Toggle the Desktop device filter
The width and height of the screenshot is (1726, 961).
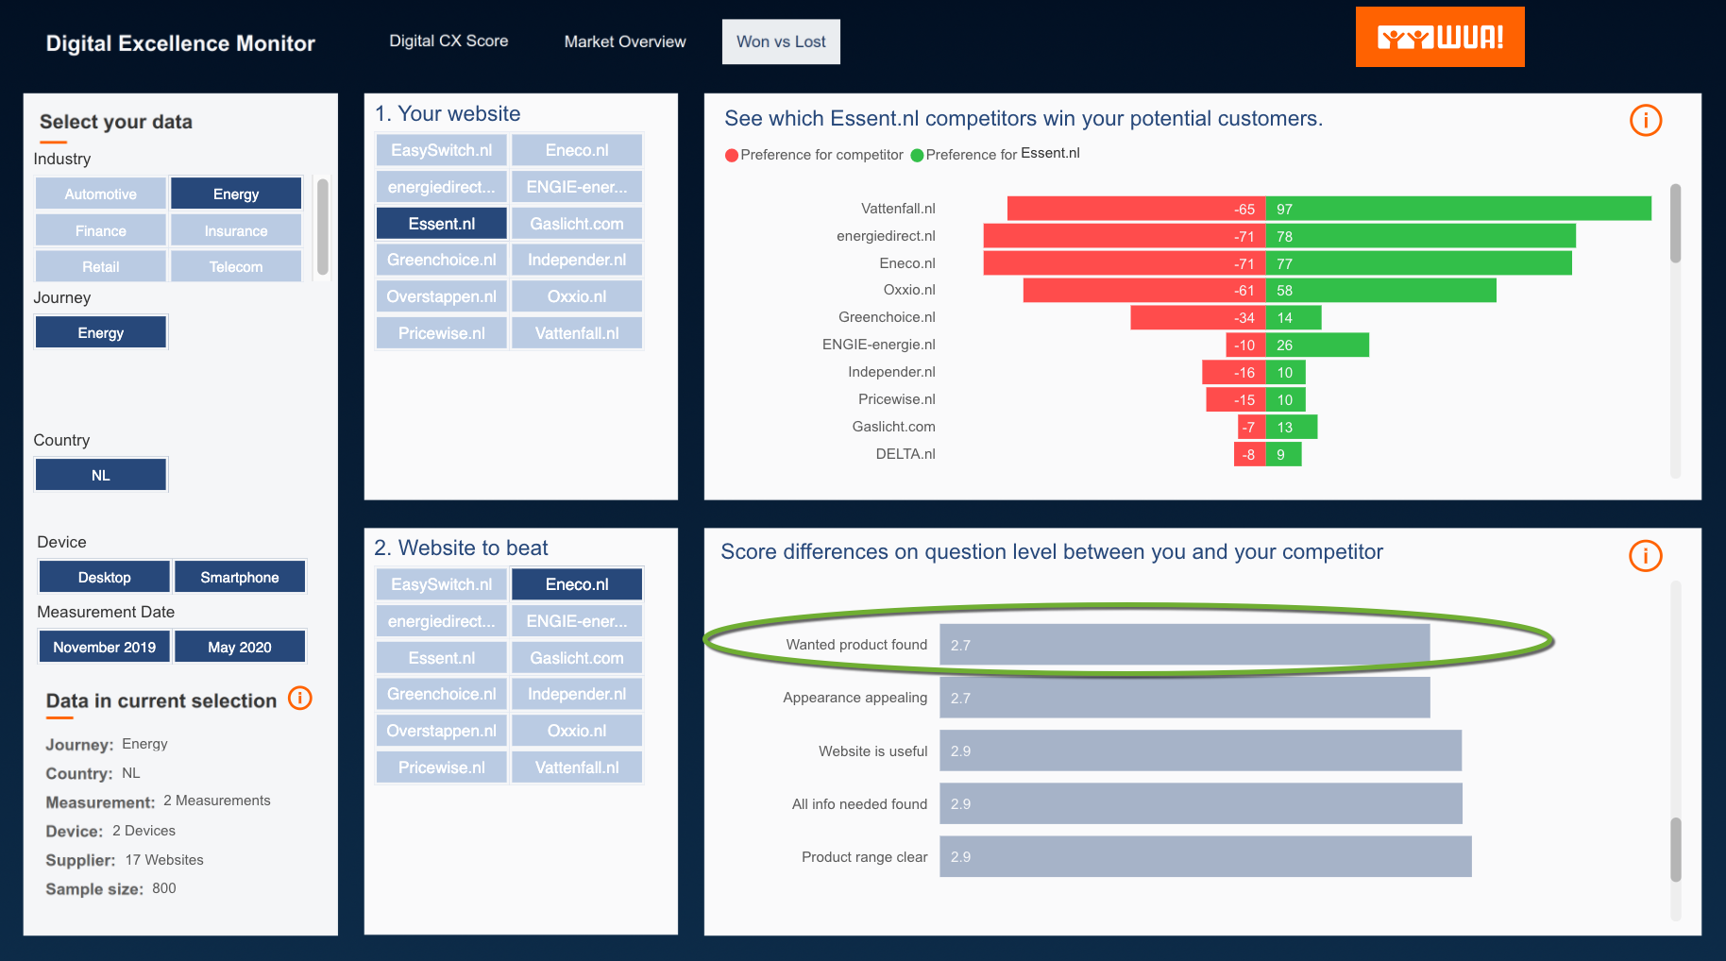point(104,577)
